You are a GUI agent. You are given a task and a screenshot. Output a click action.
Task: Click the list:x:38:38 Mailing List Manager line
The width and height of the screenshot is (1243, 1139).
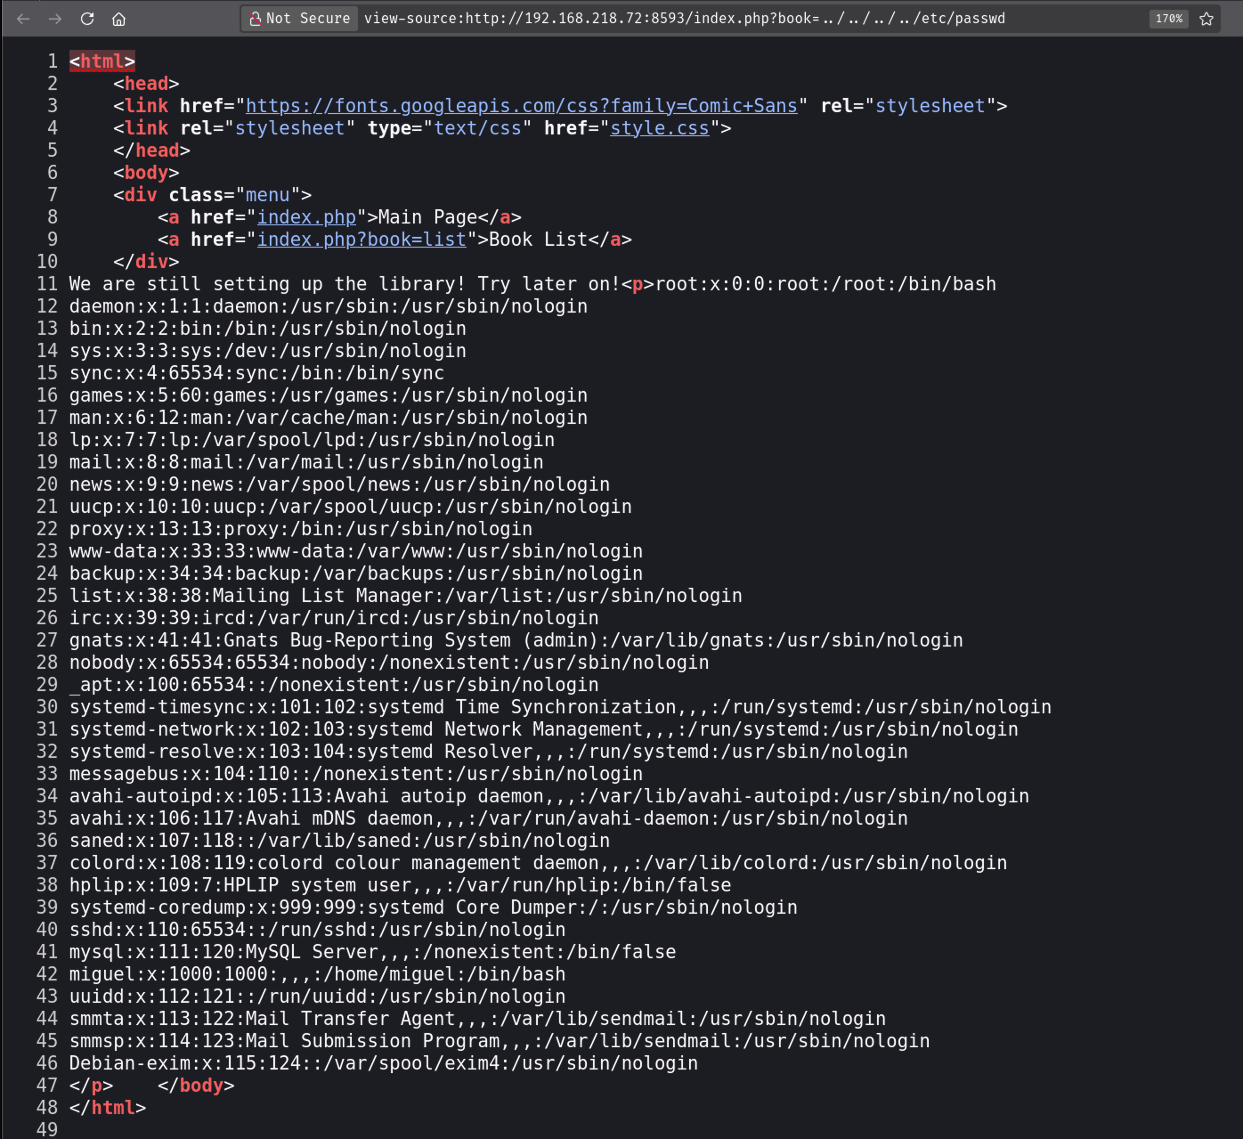(x=406, y=595)
